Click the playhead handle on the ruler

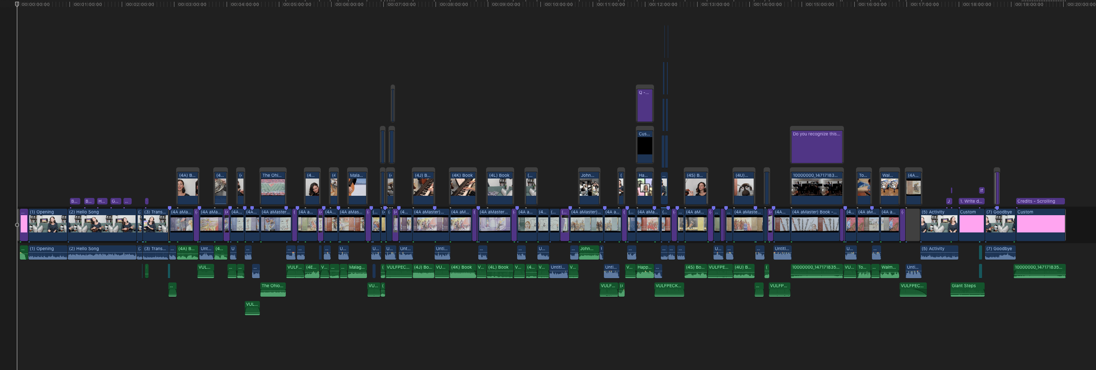point(17,4)
